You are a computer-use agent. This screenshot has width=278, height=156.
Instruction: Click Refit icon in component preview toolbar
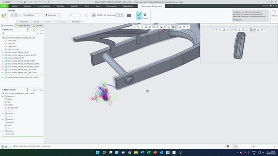click(x=212, y=30)
